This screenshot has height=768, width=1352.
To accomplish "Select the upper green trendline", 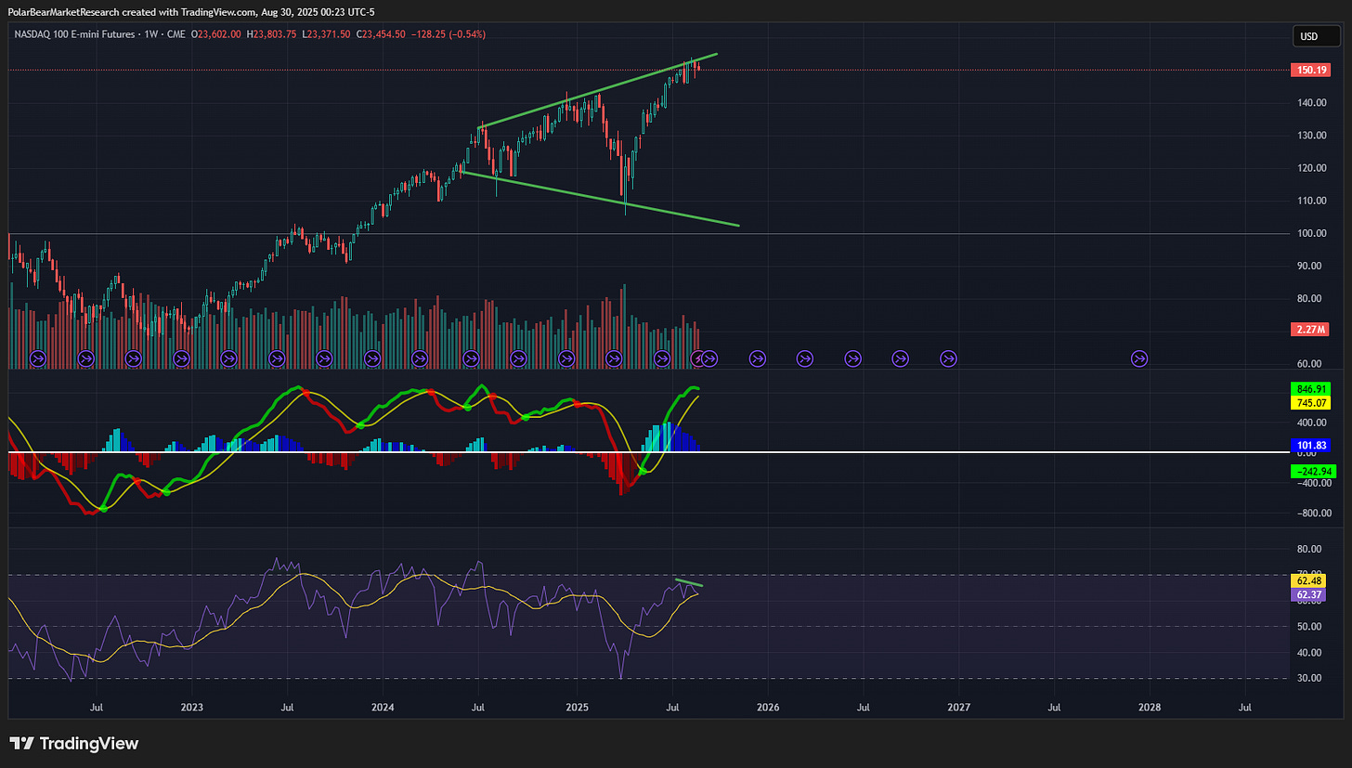I will 597,91.
